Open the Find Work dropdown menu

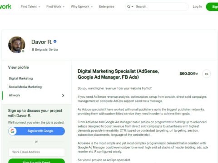(x=55, y=7)
